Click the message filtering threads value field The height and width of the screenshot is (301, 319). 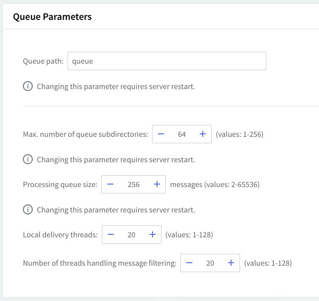210,263
